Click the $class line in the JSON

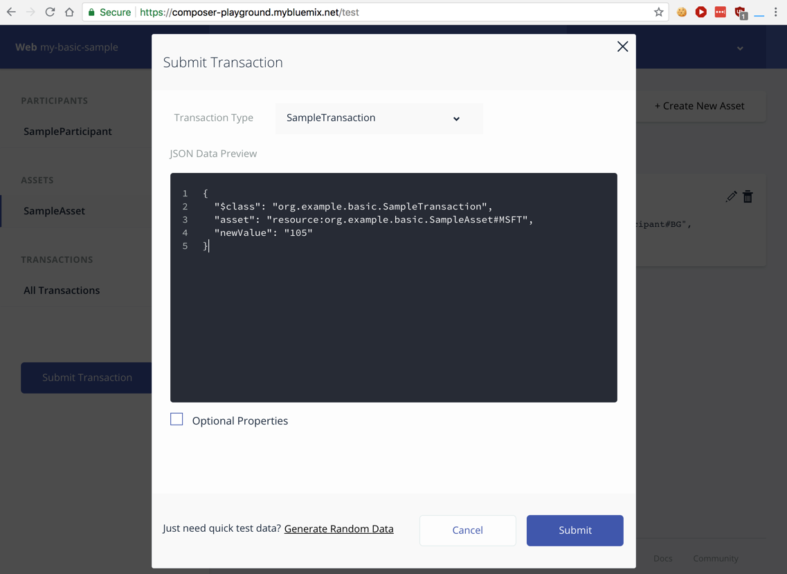click(x=353, y=207)
